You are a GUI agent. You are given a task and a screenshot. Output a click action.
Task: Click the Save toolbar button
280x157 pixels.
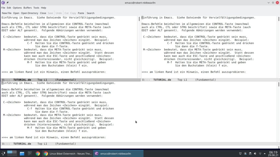pyautogui.click(x=50, y=13)
